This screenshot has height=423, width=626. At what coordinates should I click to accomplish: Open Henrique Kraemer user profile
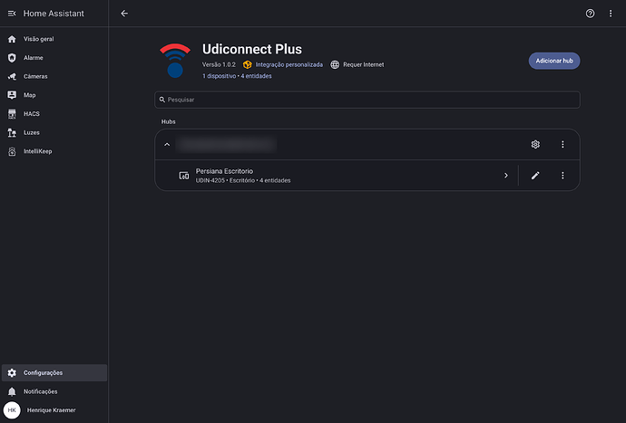coord(54,410)
